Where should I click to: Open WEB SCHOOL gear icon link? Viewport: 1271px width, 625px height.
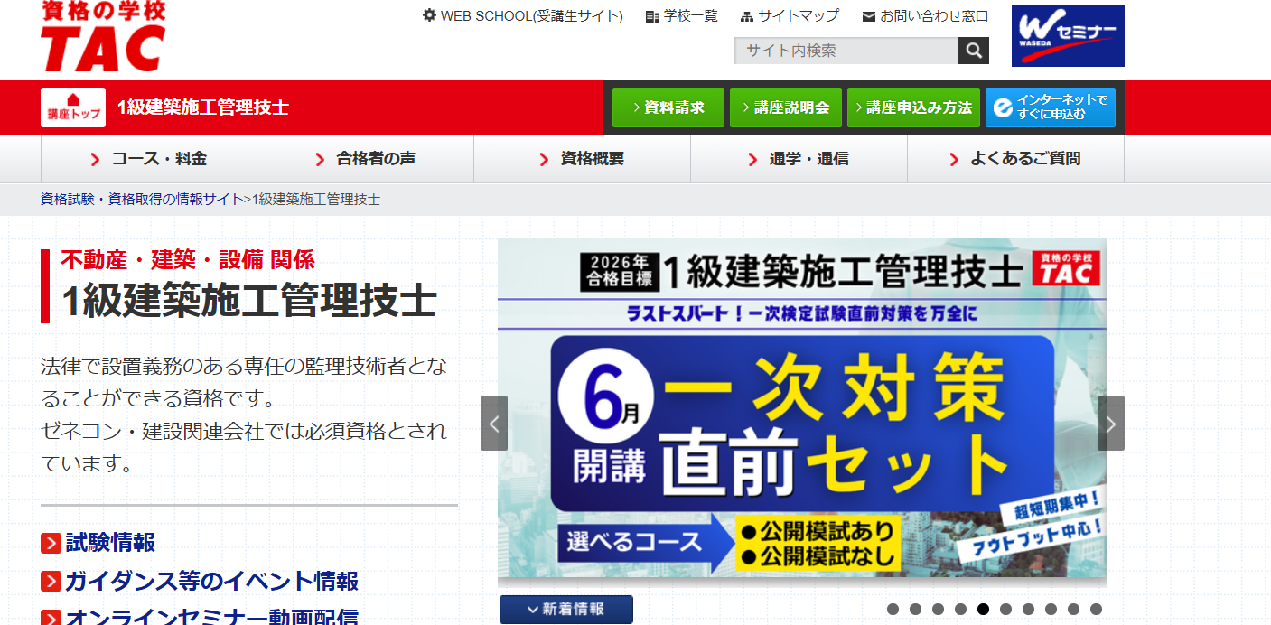[x=523, y=16]
